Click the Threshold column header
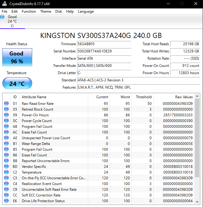The width and height of the screenshot is (203, 207). (142, 97)
